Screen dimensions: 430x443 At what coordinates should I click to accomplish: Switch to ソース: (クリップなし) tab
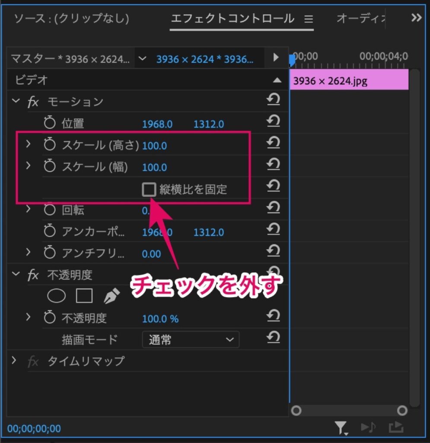(71, 19)
